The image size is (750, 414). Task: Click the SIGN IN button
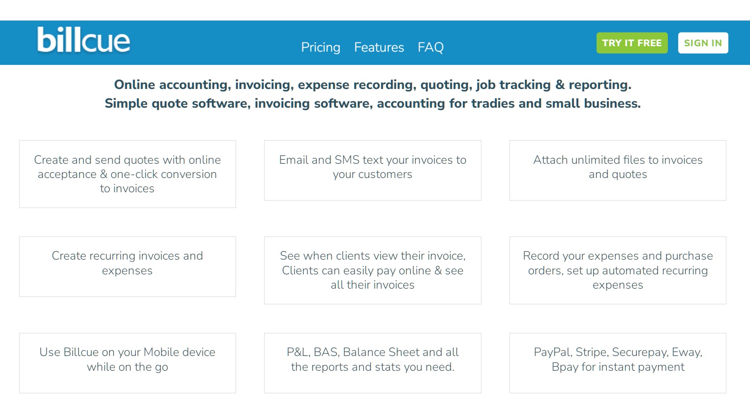coord(703,43)
